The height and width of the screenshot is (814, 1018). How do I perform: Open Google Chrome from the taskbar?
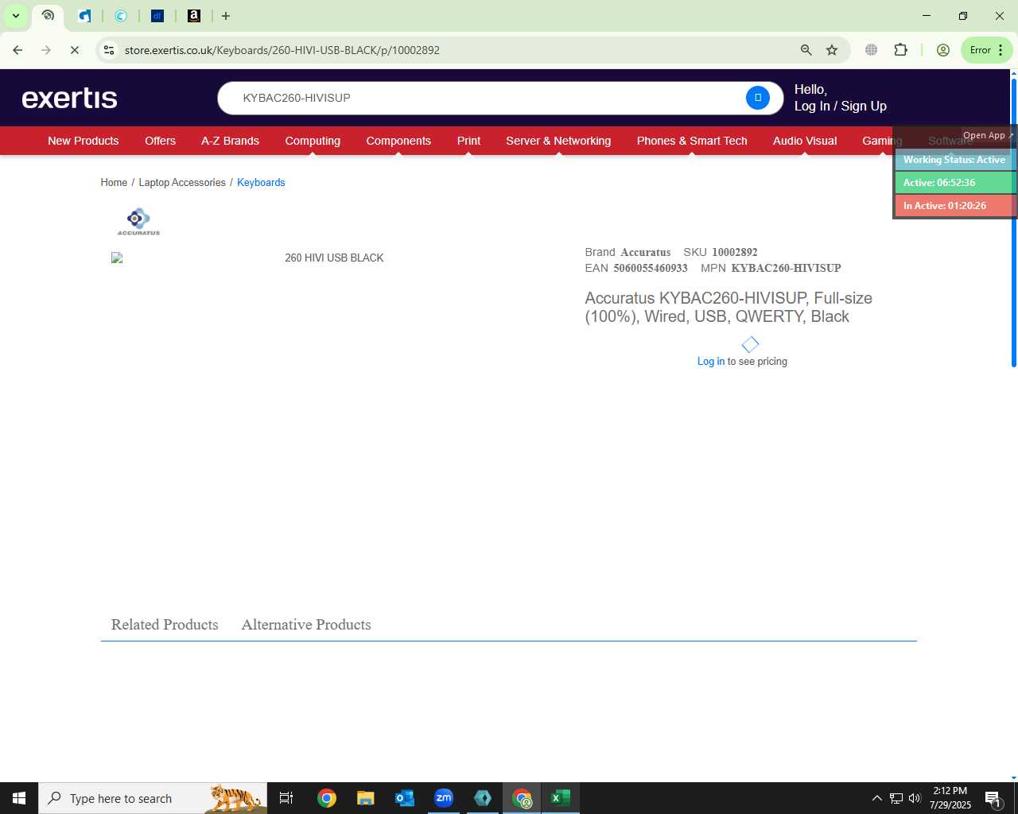(x=327, y=798)
